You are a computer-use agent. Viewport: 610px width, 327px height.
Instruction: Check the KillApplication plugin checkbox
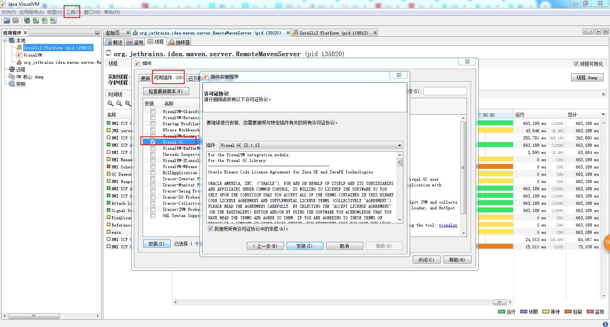click(153, 173)
